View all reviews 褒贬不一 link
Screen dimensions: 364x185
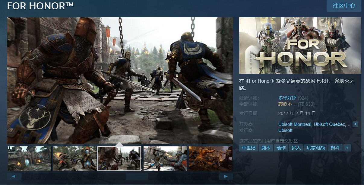point(287,104)
